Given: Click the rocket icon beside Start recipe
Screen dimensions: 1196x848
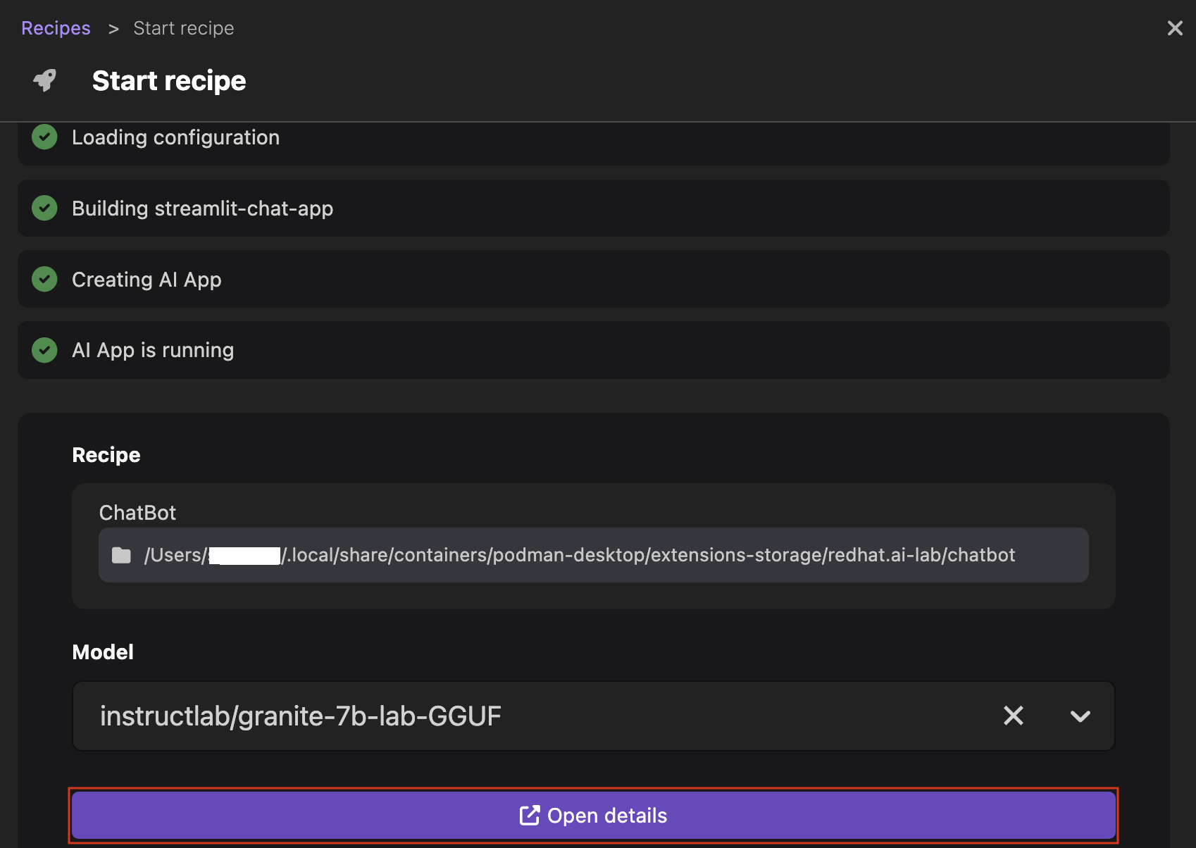Looking at the screenshot, I should [x=44, y=80].
